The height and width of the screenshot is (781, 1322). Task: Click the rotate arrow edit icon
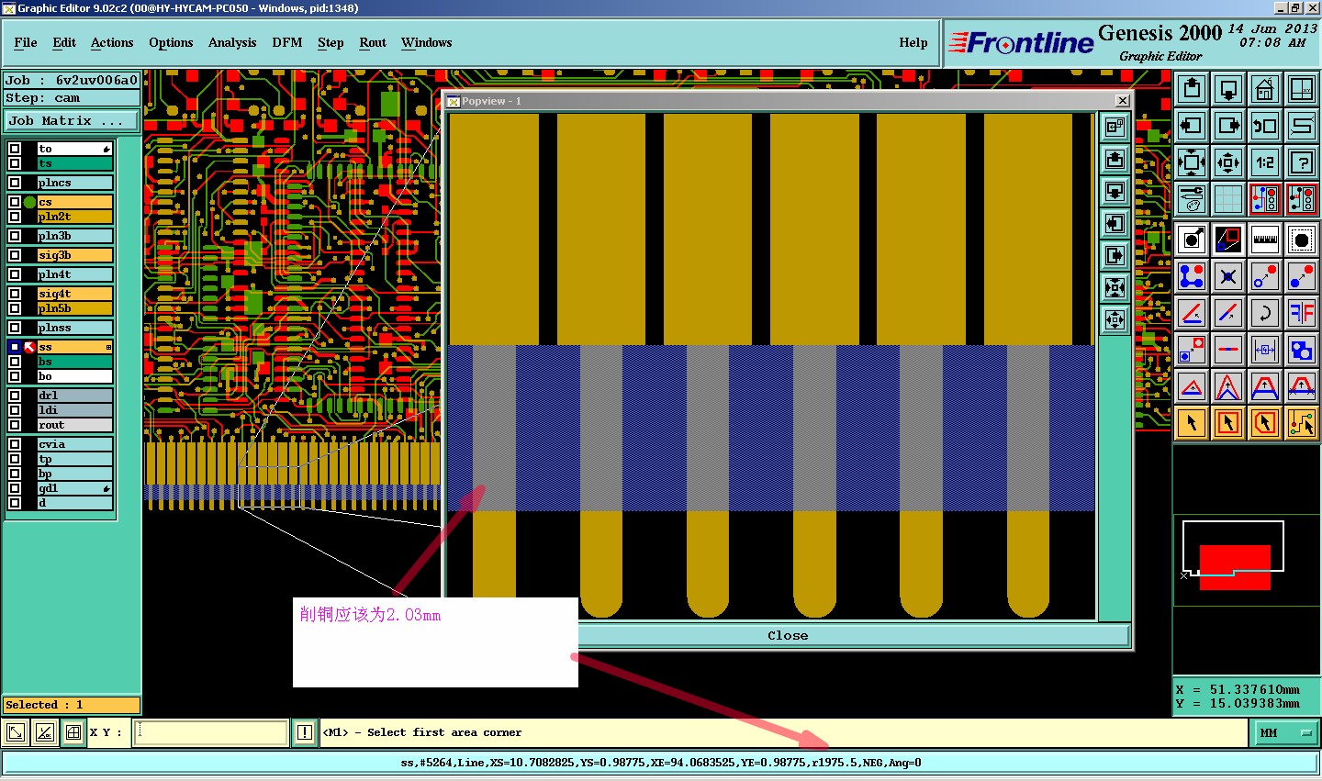1265,313
